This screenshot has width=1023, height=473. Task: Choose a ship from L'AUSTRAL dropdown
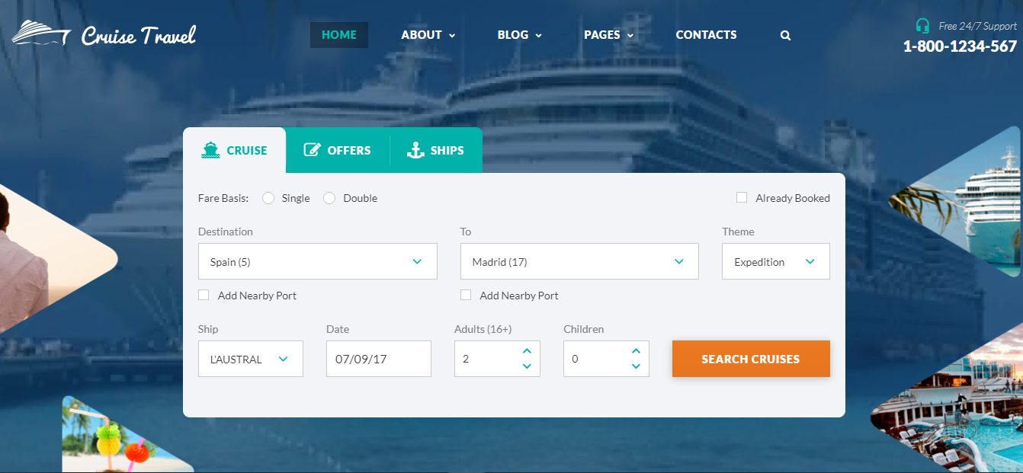point(250,359)
